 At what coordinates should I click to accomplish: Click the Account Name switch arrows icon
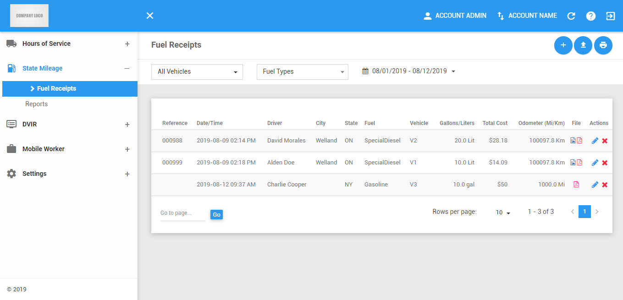[x=501, y=16]
